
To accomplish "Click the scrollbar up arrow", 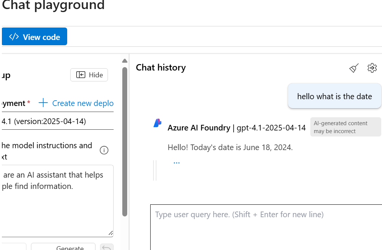I will (125, 61).
